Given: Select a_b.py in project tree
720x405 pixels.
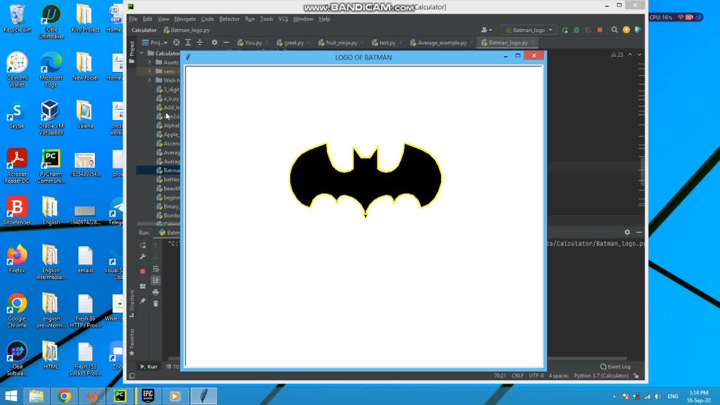Looking at the screenshot, I should (168, 98).
